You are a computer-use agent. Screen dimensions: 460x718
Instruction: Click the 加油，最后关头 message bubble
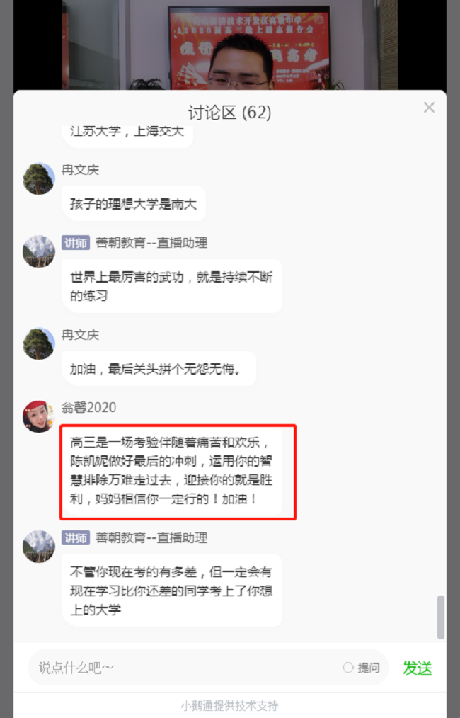click(159, 369)
